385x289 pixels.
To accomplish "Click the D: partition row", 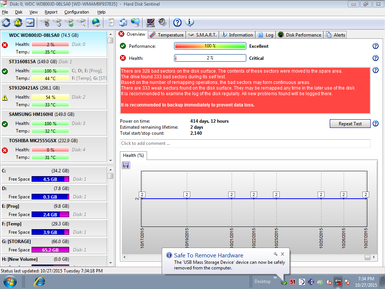I will [x=54, y=193].
